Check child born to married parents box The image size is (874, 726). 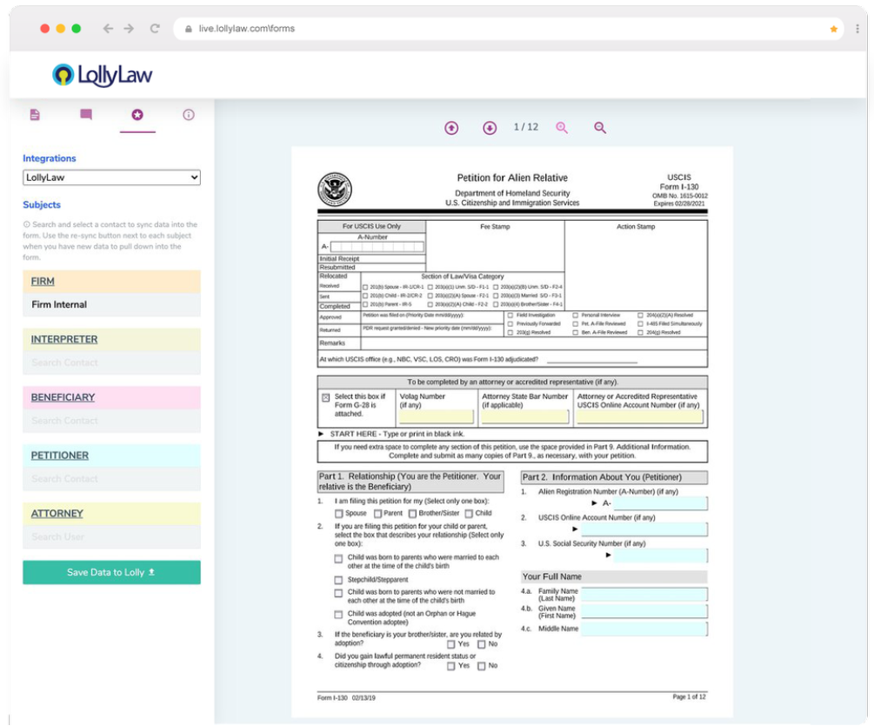(338, 559)
